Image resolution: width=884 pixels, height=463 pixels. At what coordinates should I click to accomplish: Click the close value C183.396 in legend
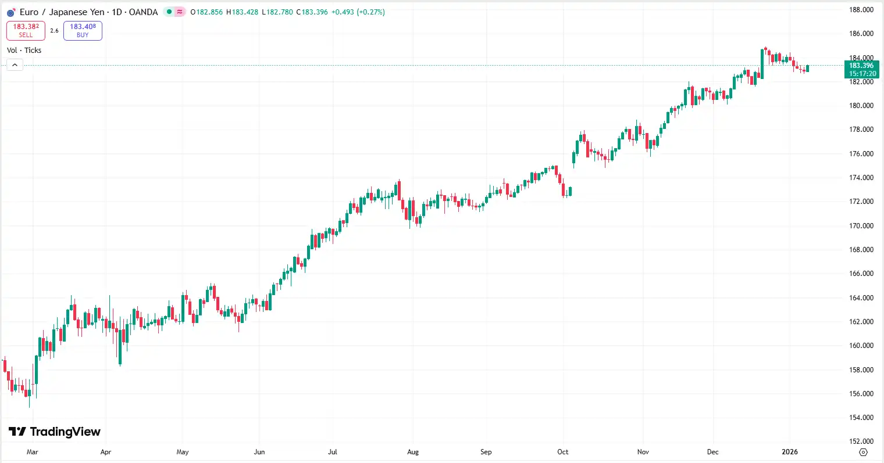[312, 12]
